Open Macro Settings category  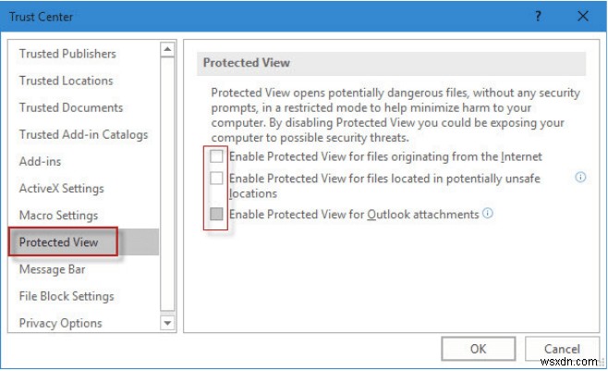pos(58,216)
